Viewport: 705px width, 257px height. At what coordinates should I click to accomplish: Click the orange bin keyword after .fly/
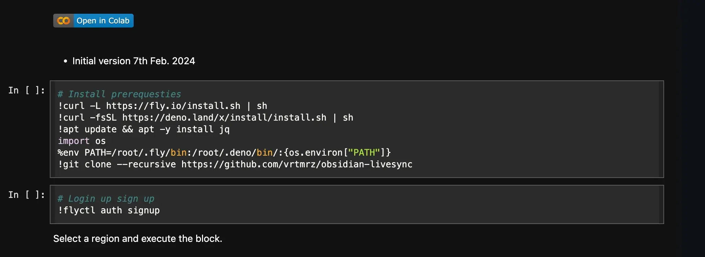pos(178,153)
